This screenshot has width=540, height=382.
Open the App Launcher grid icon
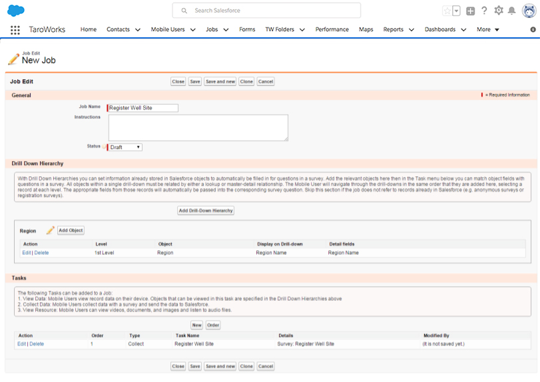15,30
